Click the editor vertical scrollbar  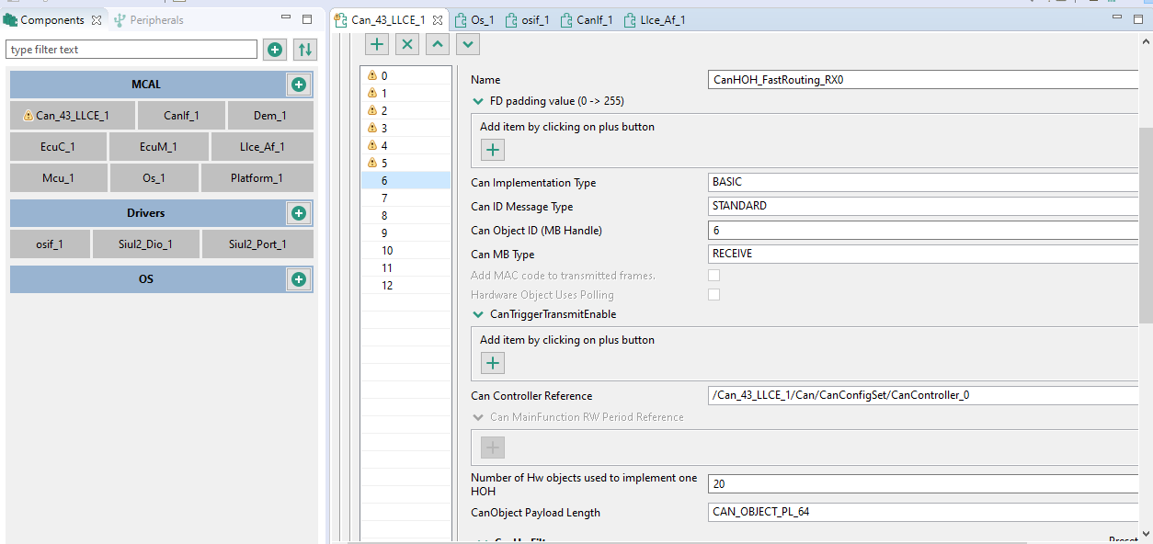[x=1146, y=225]
